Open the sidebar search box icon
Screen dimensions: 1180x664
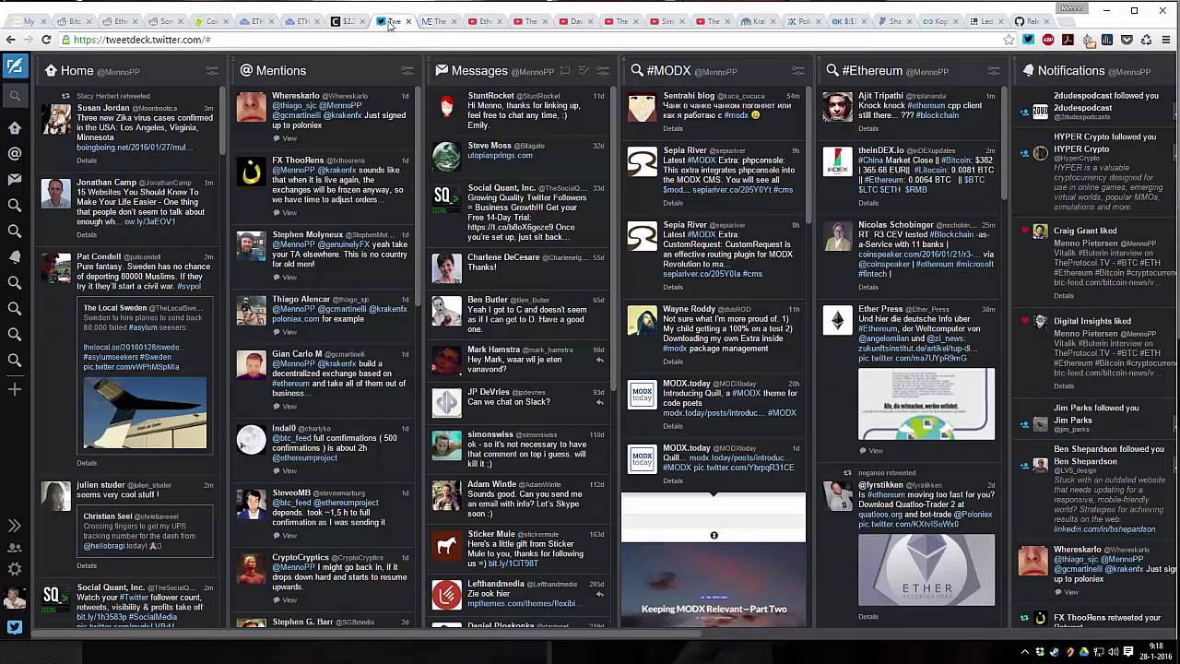coord(14,95)
